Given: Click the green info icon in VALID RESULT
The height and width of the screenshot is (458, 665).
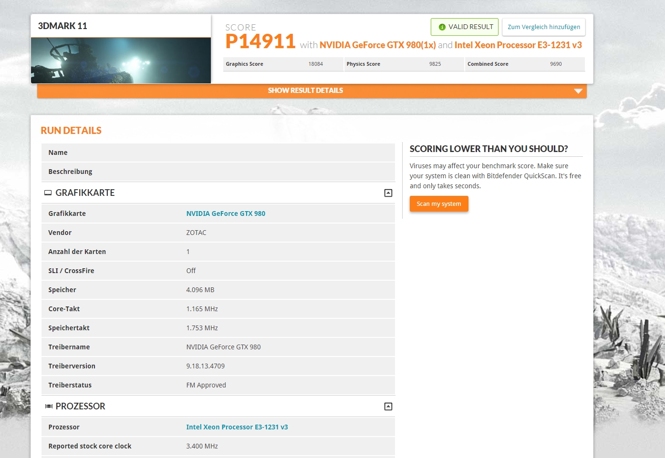Looking at the screenshot, I should click(442, 27).
